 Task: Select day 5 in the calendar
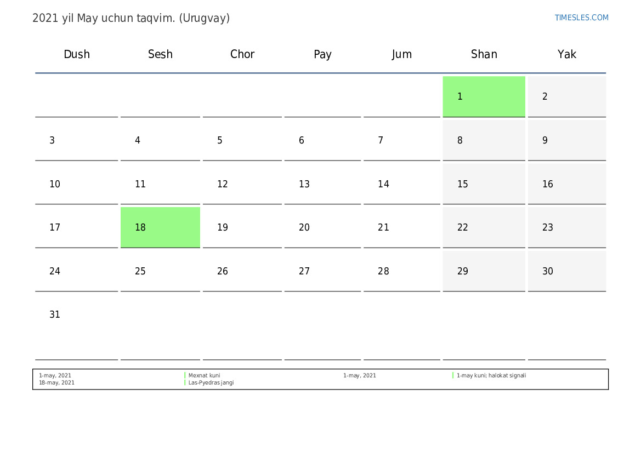[242, 140]
